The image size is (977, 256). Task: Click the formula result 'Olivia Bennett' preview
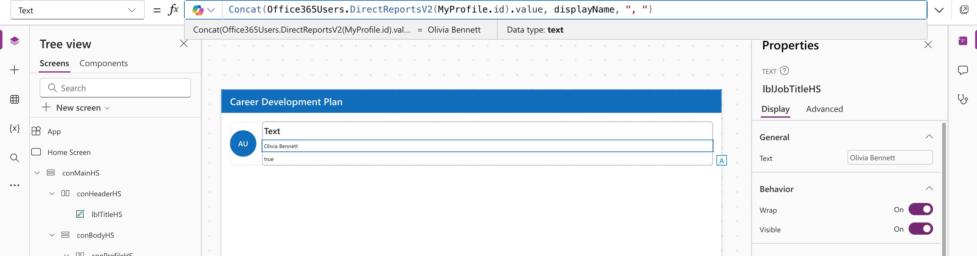[x=454, y=30]
